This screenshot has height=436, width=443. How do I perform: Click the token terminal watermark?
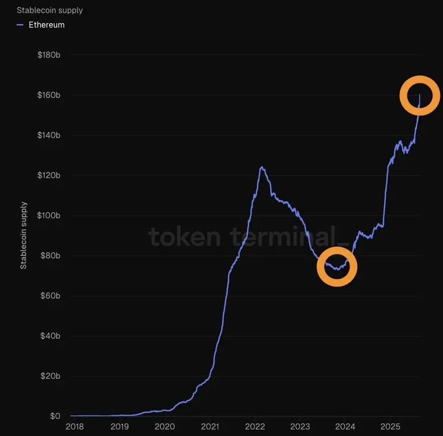pyautogui.click(x=249, y=236)
